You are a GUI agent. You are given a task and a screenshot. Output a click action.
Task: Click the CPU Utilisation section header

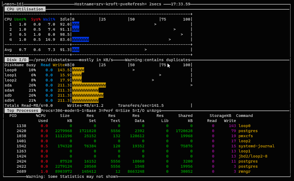click(x=25, y=9)
